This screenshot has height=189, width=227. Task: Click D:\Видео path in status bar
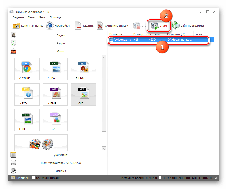[x=22, y=178]
